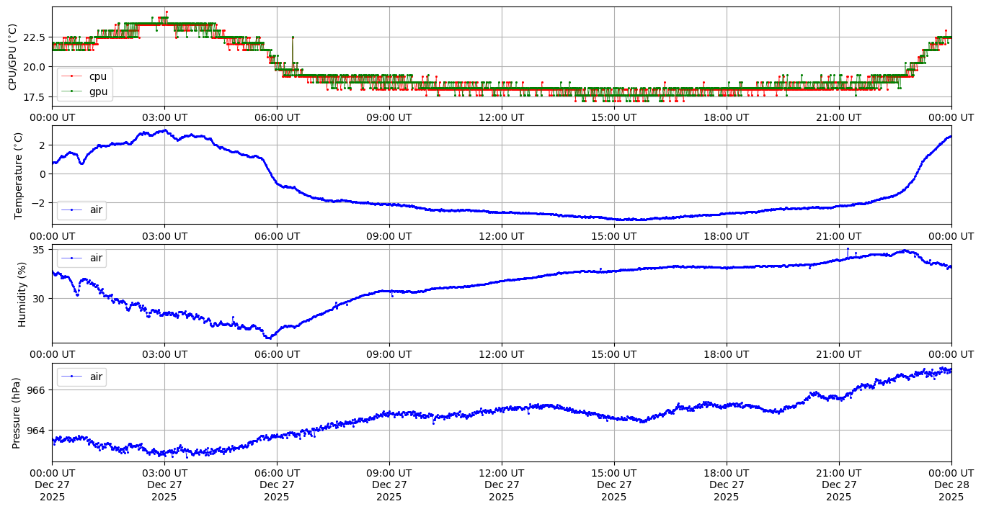This screenshot has height=509, width=981.
Task: Click the 22.5 tick on CPU/GPU axis
Action: [x=35, y=37]
